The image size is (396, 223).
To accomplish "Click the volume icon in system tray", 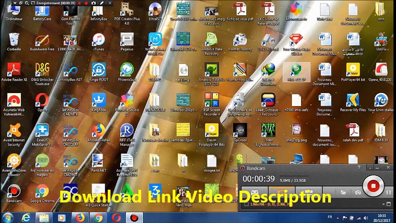I will point(366,218).
